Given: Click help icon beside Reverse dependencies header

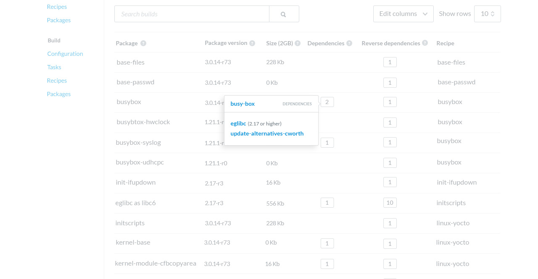Looking at the screenshot, I should click(x=425, y=43).
